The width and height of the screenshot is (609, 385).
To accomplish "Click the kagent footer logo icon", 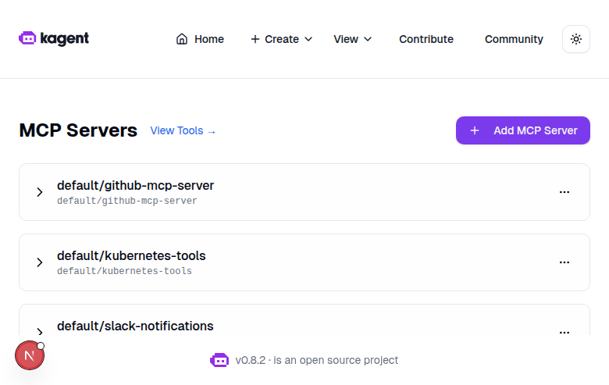I will coord(219,360).
